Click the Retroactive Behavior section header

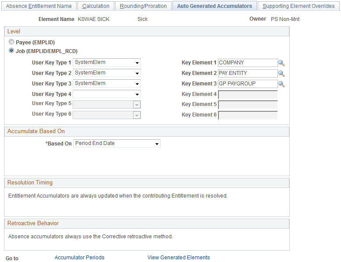[x=147, y=223]
